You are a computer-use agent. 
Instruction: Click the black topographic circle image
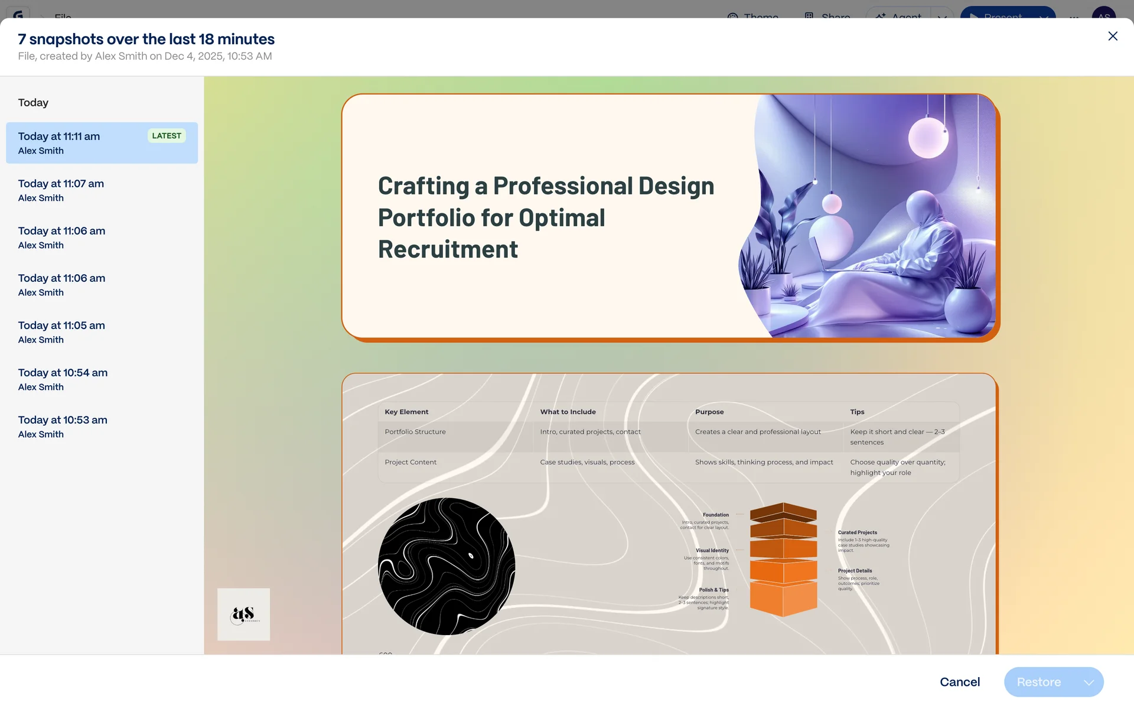[x=447, y=566]
